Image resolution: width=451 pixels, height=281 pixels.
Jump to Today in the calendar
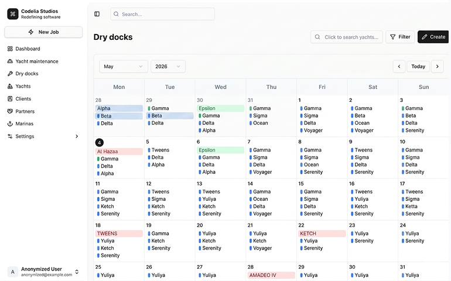[x=418, y=66]
